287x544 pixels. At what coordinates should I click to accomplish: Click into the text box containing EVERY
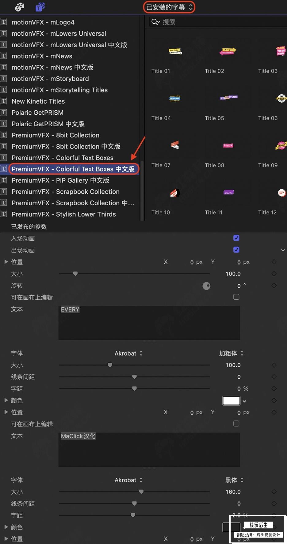tap(149, 323)
